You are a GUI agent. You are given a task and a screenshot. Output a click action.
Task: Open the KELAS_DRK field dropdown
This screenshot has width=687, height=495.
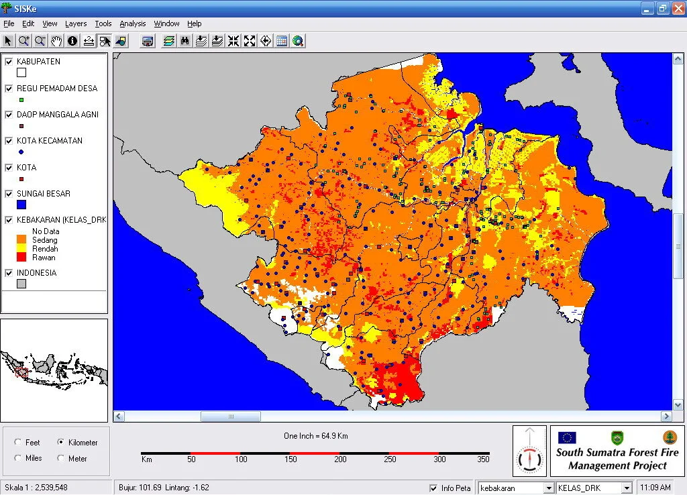627,488
